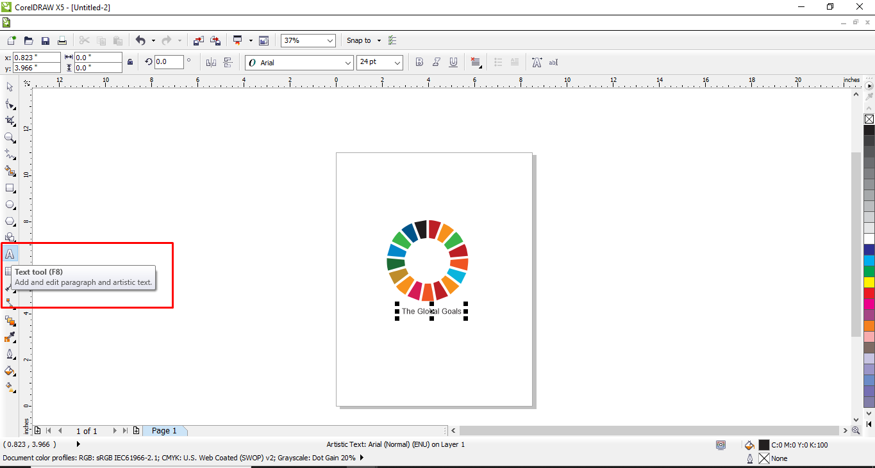This screenshot has height=468, width=875.
Task: Mirror text horizontally
Action: 211,62
